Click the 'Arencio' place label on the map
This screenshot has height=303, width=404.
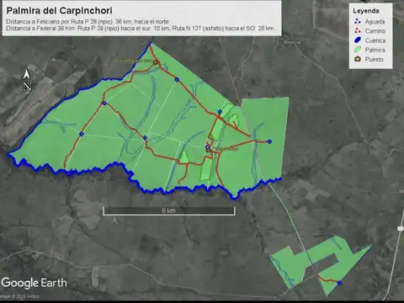[292, 42]
